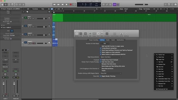The image size is (178, 100).
Task: Uncheck Select tracks on region/marquee selection
Action: click(101, 54)
